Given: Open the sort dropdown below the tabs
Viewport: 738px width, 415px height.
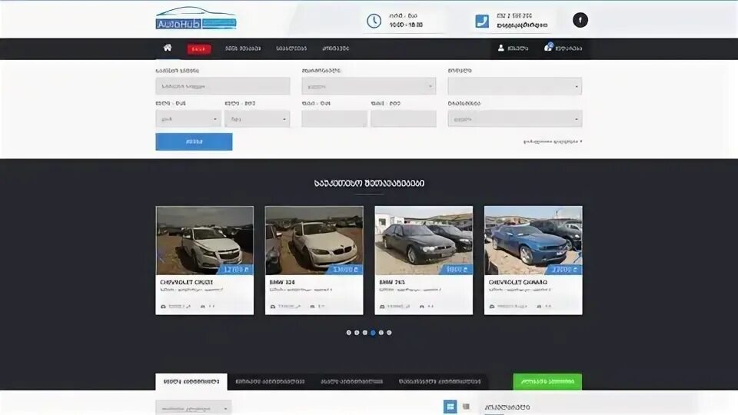Looking at the screenshot, I should point(194,408).
